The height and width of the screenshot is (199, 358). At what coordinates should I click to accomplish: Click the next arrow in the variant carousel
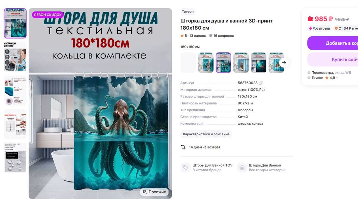pyautogui.click(x=284, y=62)
